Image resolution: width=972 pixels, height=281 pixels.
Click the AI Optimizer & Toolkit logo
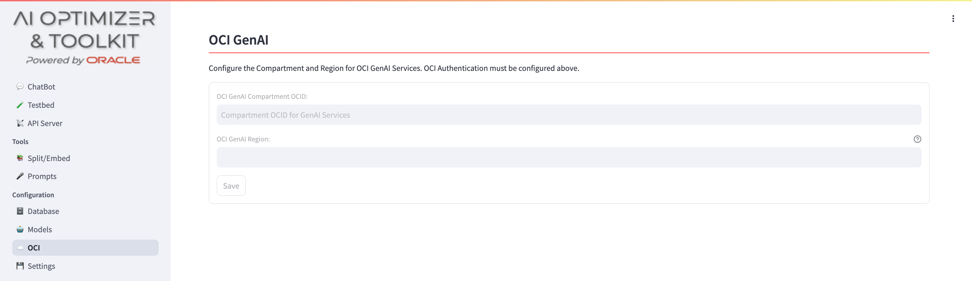coord(84,38)
